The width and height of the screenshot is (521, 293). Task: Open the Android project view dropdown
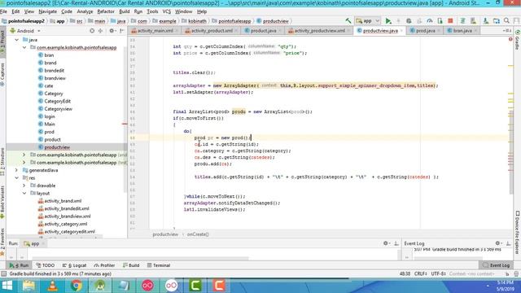click(x=25, y=31)
